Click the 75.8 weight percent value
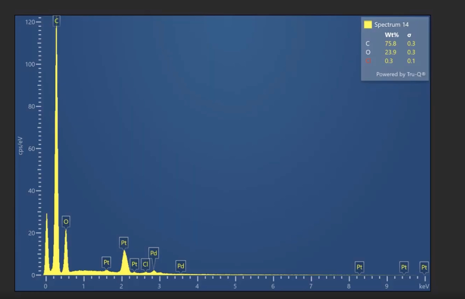 click(x=391, y=44)
